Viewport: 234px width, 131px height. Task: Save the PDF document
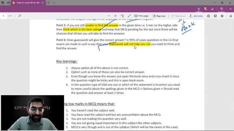(x=215, y=16)
